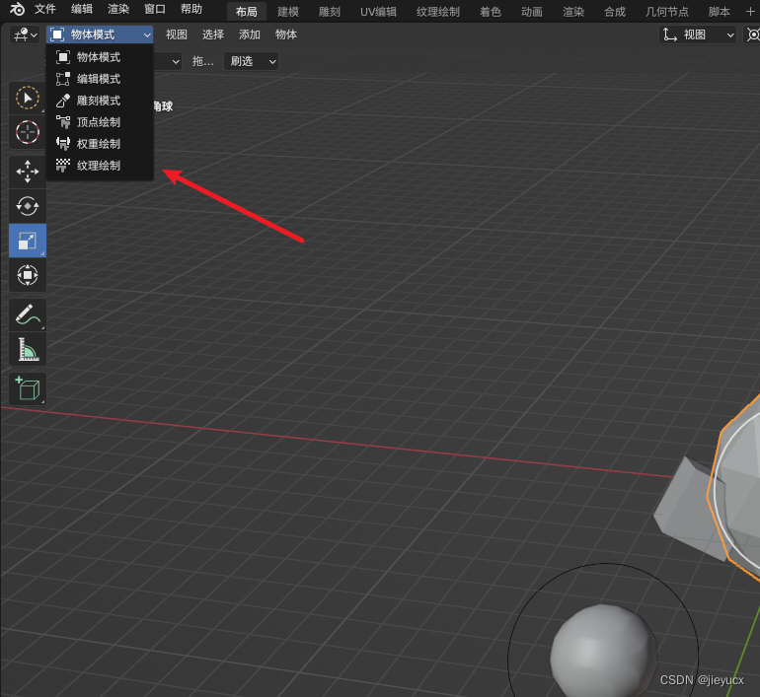Open the 帮助 menu
The width and height of the screenshot is (760, 697).
pyautogui.click(x=190, y=9)
